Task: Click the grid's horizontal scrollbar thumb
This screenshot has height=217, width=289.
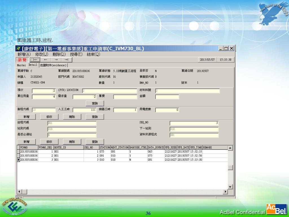Action: [25, 192]
